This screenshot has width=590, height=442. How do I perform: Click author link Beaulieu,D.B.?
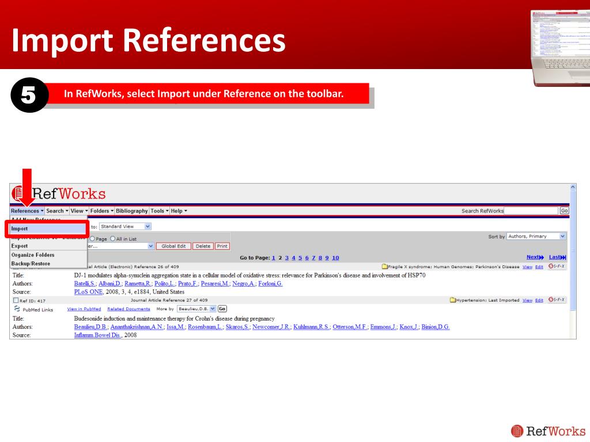[91, 327]
